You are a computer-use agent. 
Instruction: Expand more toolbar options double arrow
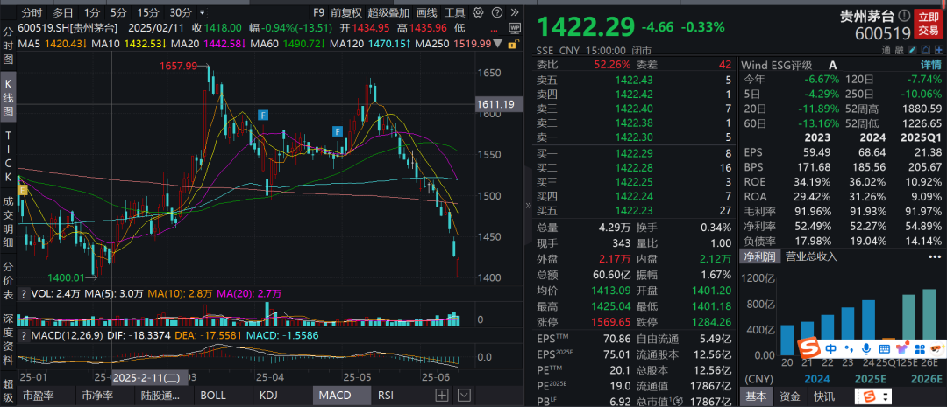[x=514, y=12]
